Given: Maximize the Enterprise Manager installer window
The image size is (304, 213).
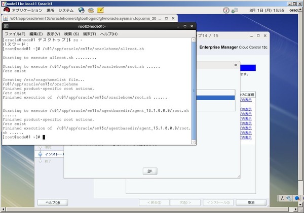Looking at the screenshot, I should tap(258, 35).
